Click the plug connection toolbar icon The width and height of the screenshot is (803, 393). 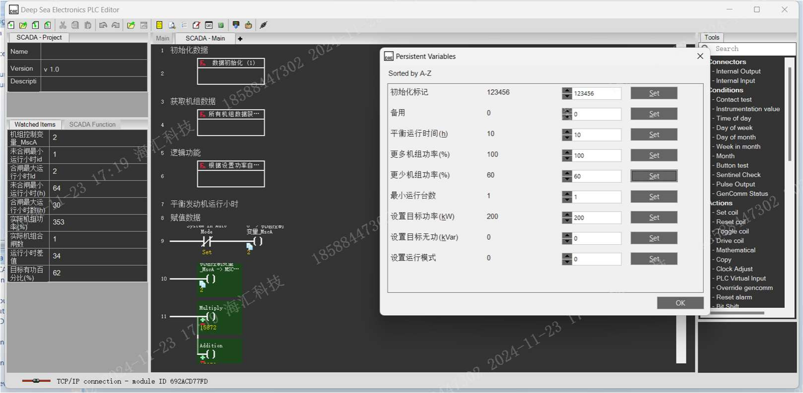pos(263,25)
